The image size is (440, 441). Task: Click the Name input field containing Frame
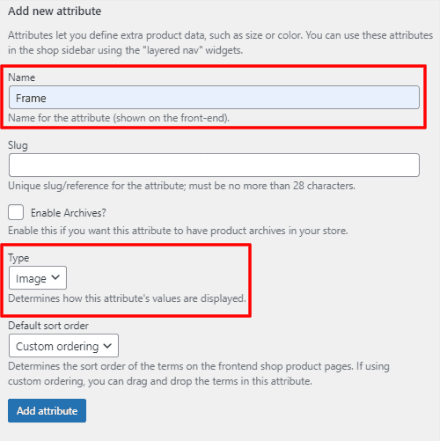coord(214,98)
